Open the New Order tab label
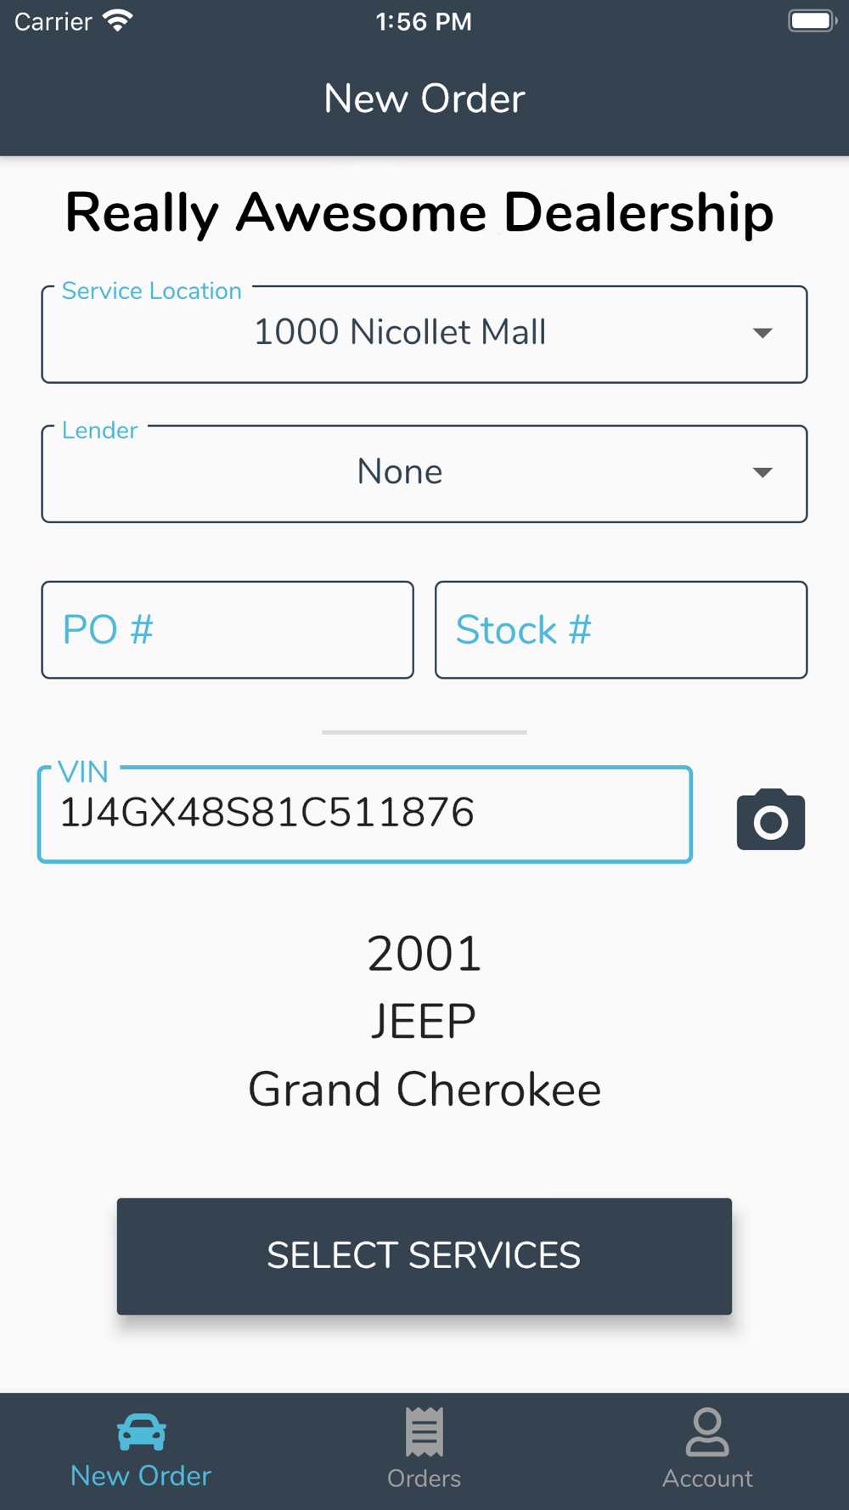849x1510 pixels. click(x=141, y=1476)
